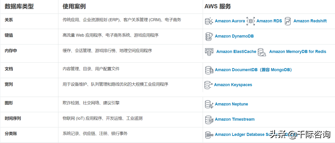This screenshot has width=335, height=143.
Task: Open the Amazon DynamoDB link
Action: click(x=234, y=36)
